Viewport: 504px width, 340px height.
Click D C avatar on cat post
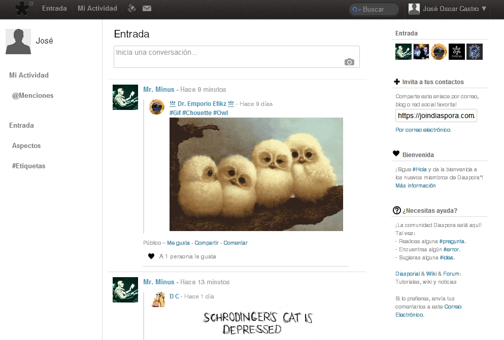[x=158, y=299]
